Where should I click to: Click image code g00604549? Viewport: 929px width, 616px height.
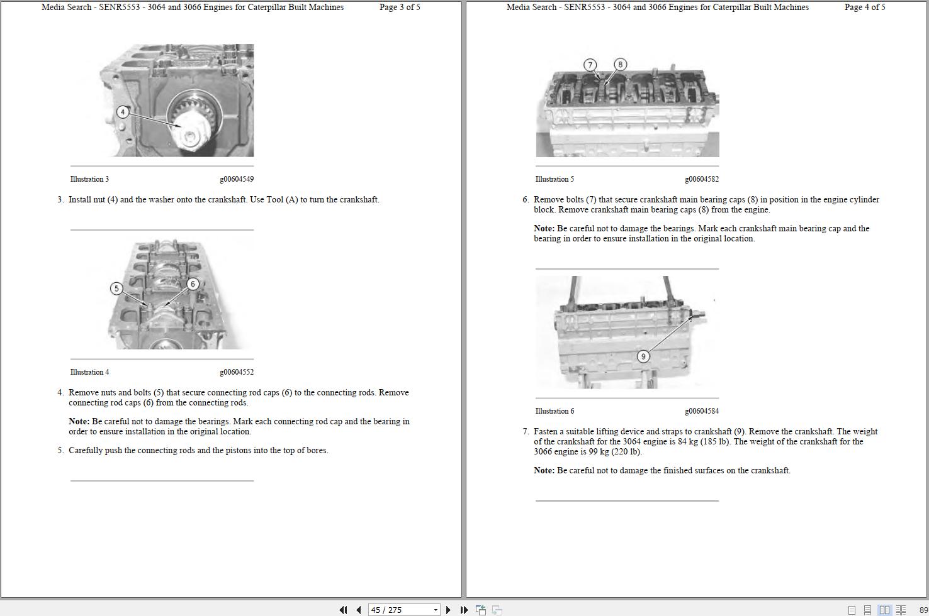[237, 179]
